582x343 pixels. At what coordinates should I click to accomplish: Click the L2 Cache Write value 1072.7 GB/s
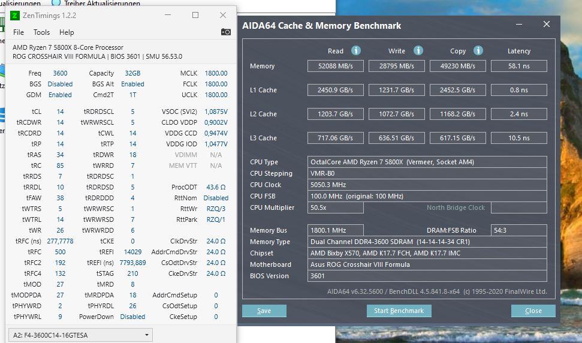396,114
